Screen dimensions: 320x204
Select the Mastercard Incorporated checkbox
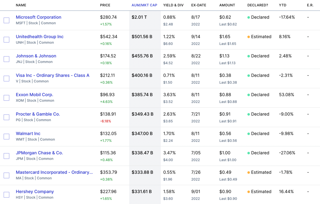click(6, 175)
